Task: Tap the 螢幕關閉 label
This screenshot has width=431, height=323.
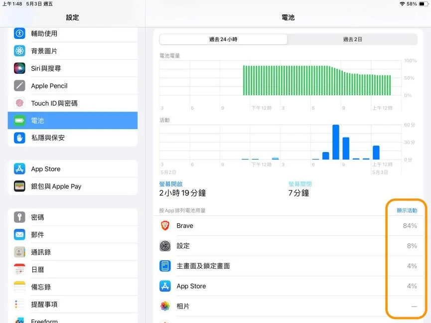Action: click(300, 184)
